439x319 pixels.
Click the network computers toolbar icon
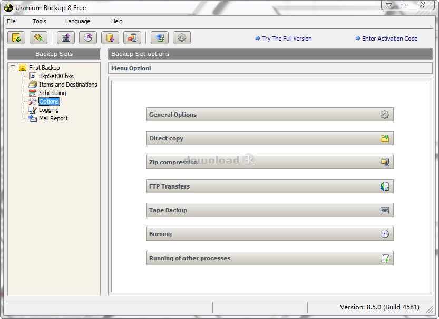(160, 37)
